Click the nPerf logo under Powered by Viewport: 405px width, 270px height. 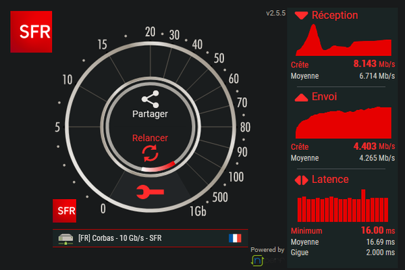[x=267, y=261]
